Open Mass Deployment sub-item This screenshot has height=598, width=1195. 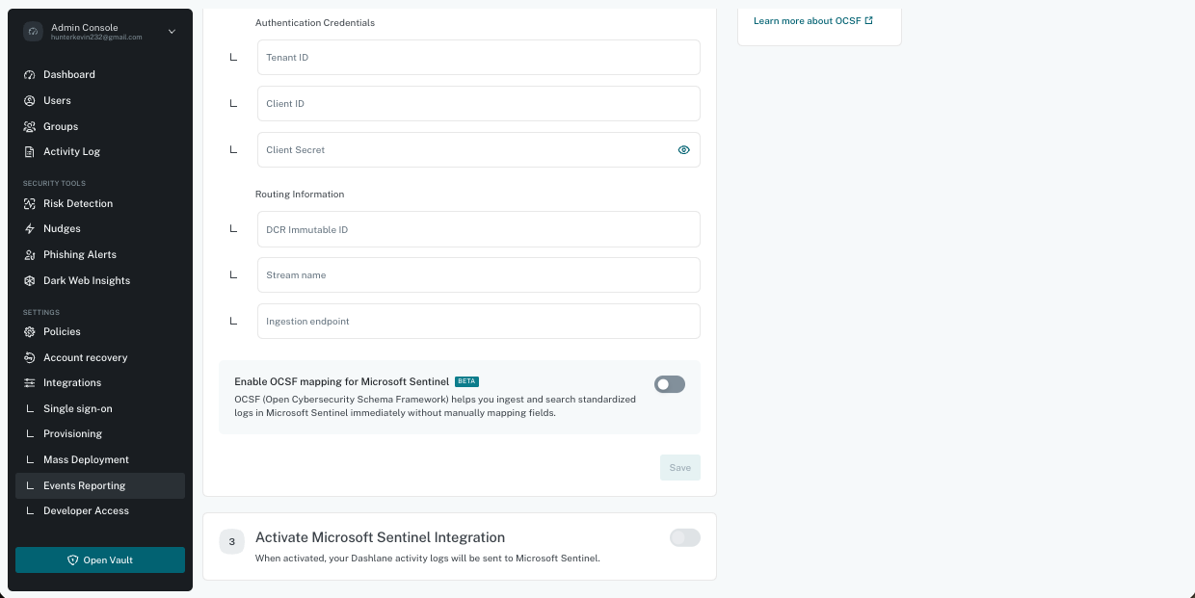[100, 459]
